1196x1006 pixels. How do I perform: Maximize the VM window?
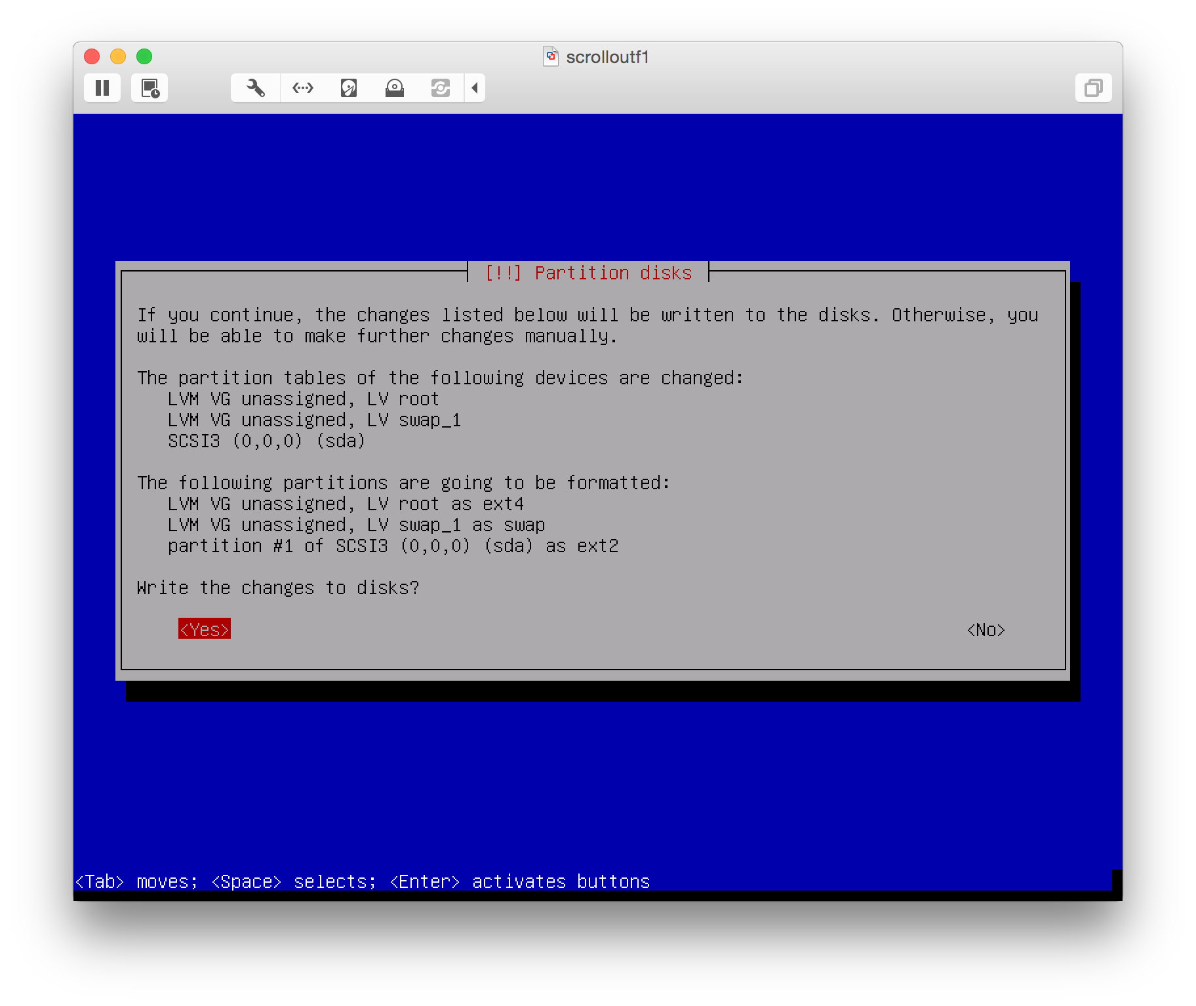pos(144,56)
